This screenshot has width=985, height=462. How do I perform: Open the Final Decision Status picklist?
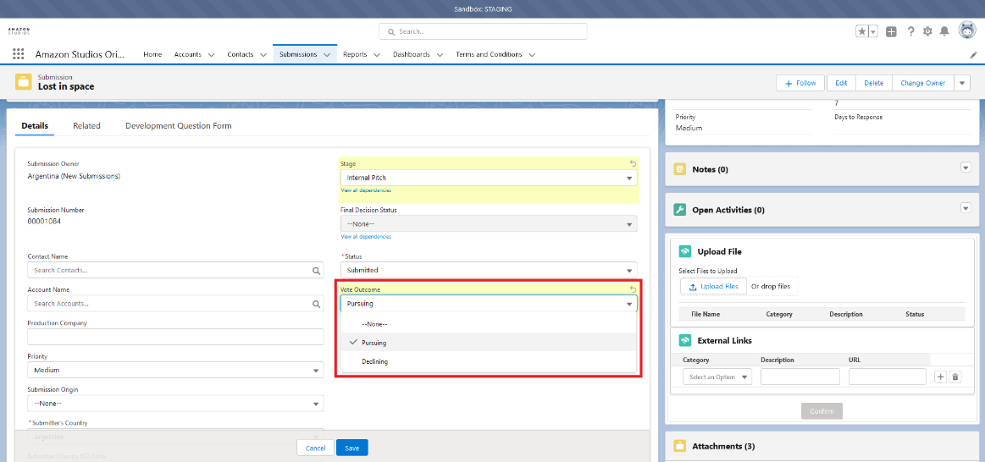coord(489,224)
